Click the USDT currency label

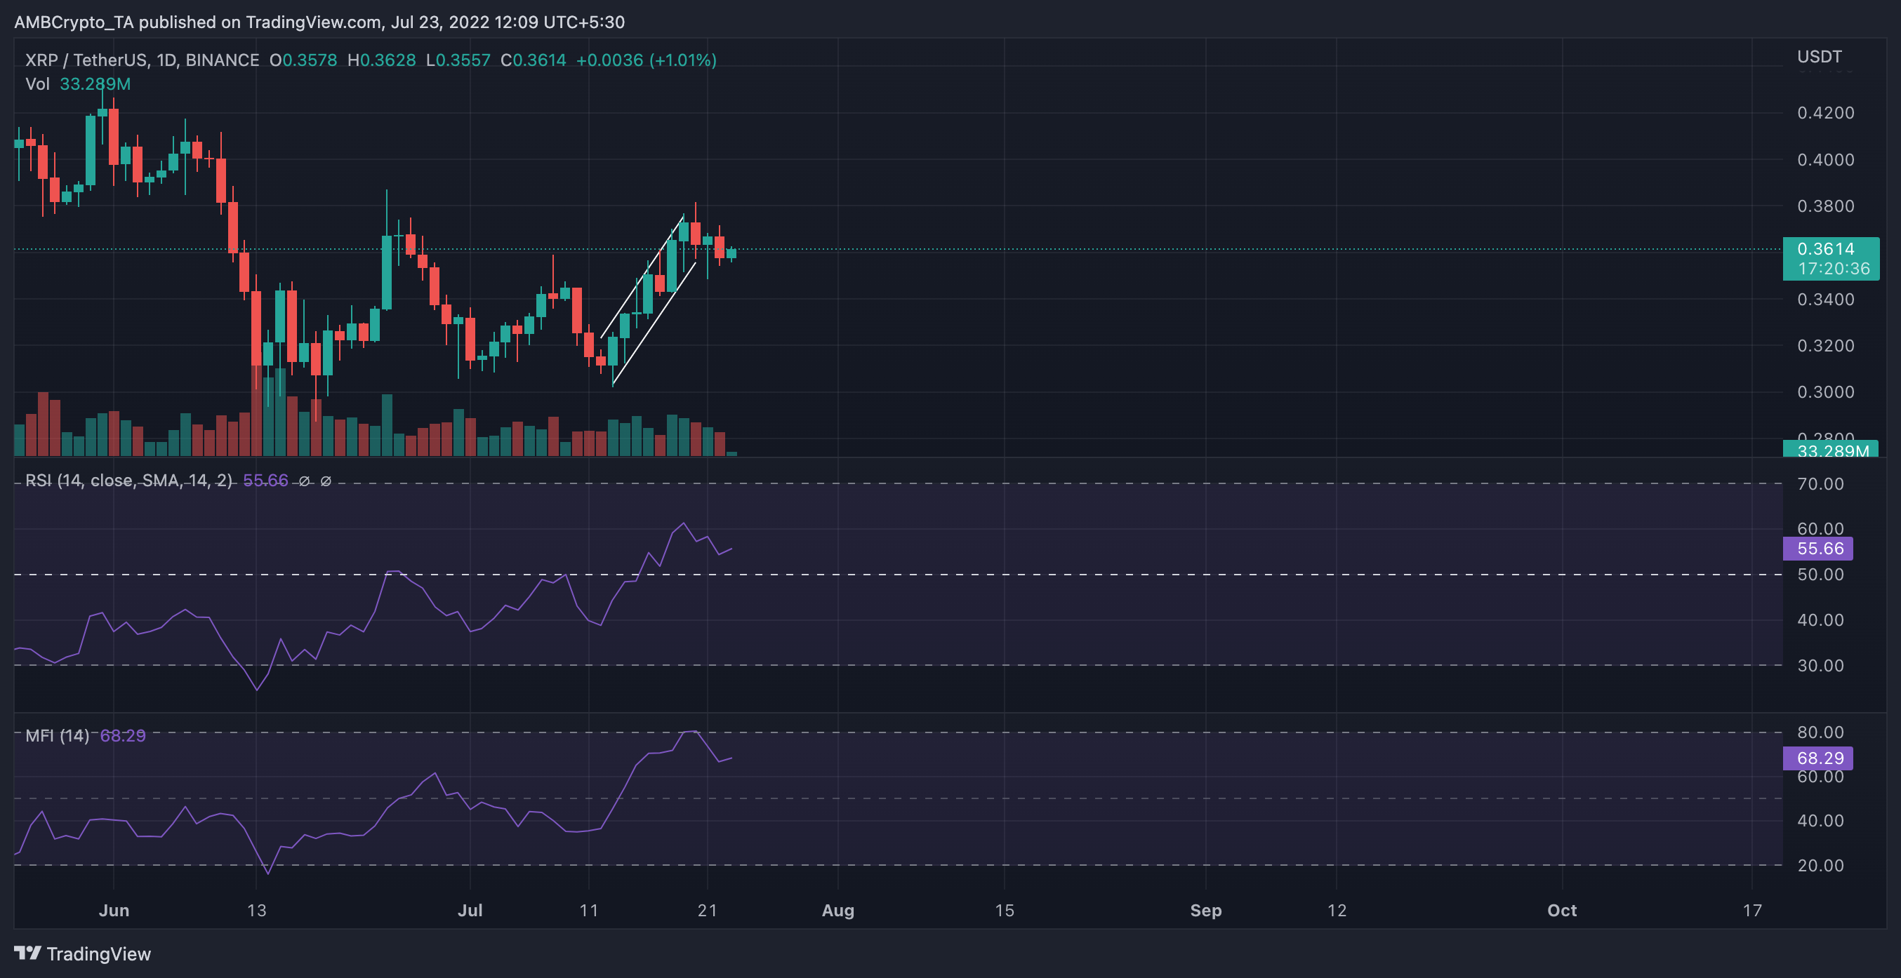[x=1819, y=57]
